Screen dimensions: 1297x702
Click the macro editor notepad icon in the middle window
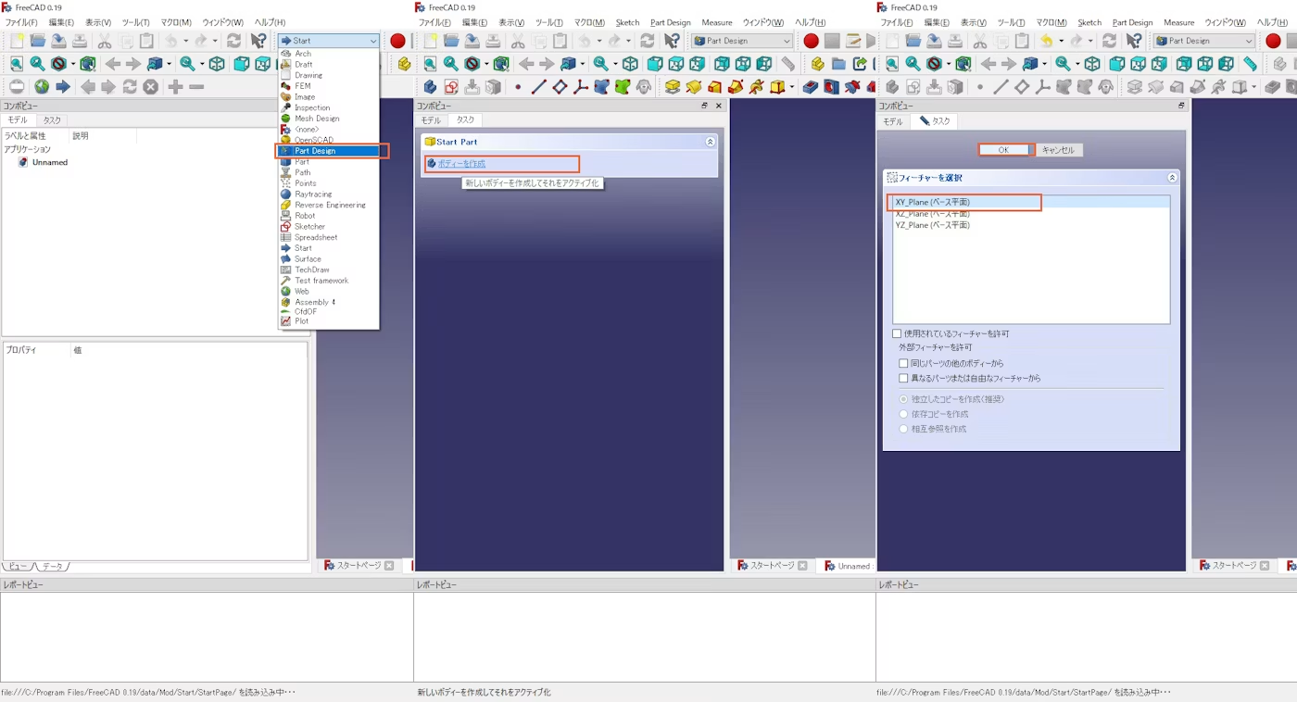[x=853, y=41]
